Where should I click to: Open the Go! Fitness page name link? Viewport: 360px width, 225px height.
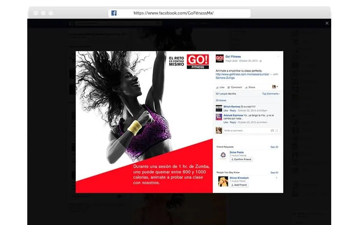[233, 57]
